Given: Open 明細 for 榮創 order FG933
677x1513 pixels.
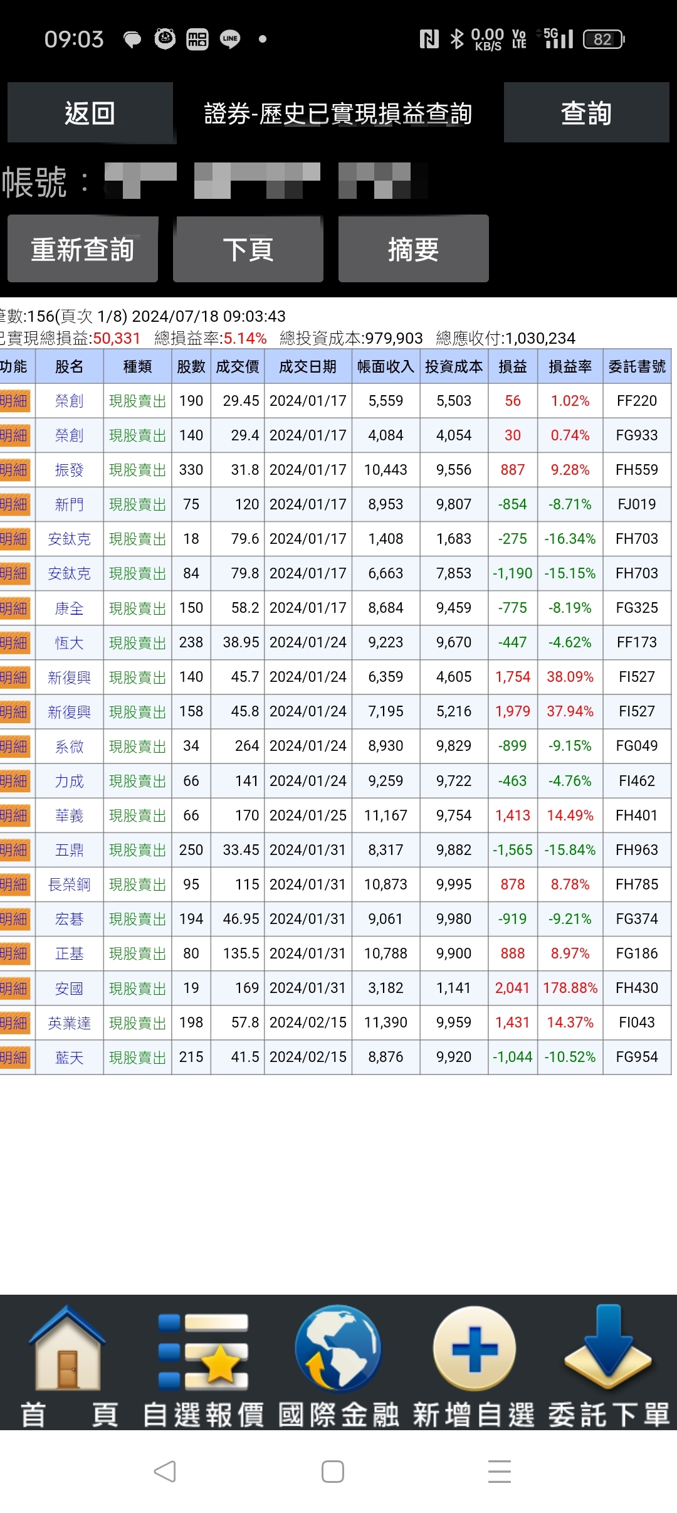Looking at the screenshot, I should 15,435.
